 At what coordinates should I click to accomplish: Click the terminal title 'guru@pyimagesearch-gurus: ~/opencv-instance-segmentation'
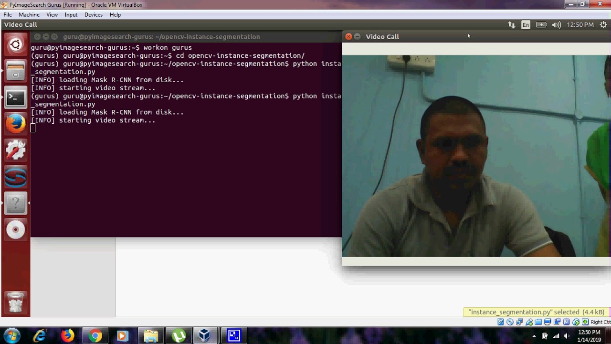(161, 37)
